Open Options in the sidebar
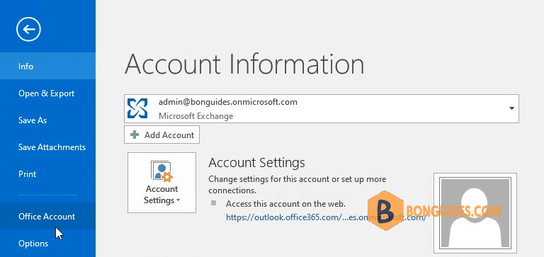 47,244
